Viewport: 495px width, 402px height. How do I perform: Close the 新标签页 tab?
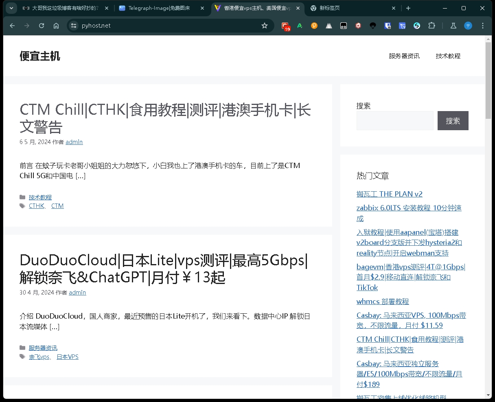point(394,8)
